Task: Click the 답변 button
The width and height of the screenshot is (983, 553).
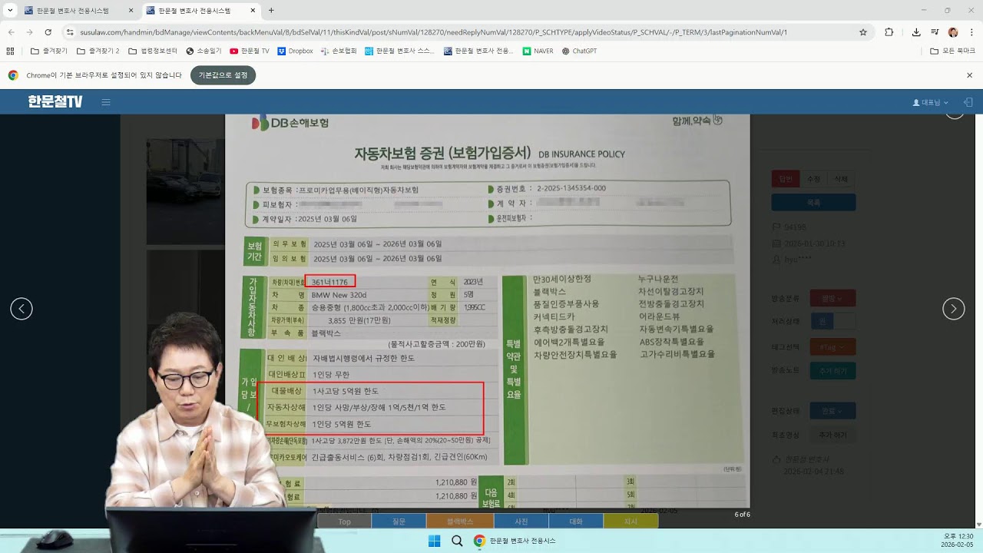Action: coord(785,179)
